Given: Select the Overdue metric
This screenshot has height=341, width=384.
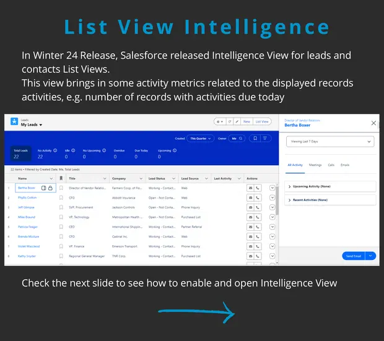Looking at the screenshot, I should [x=119, y=153].
